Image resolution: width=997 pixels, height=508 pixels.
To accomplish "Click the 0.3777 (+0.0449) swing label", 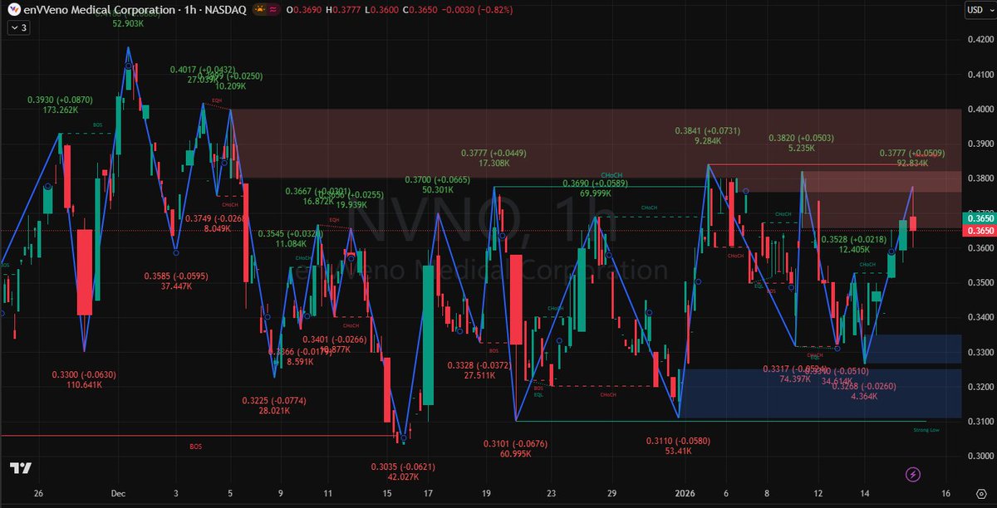I will tap(494, 154).
